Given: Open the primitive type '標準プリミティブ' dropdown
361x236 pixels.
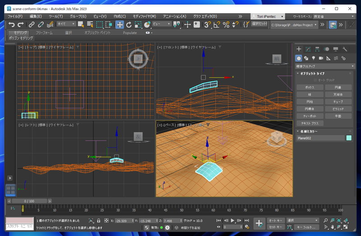Looking at the screenshot, I should 325,66.
